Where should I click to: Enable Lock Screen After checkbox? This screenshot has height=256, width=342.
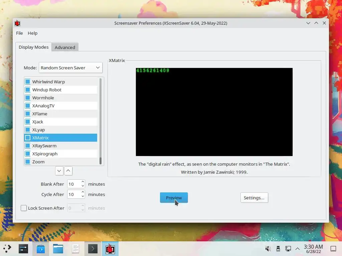coord(24,208)
